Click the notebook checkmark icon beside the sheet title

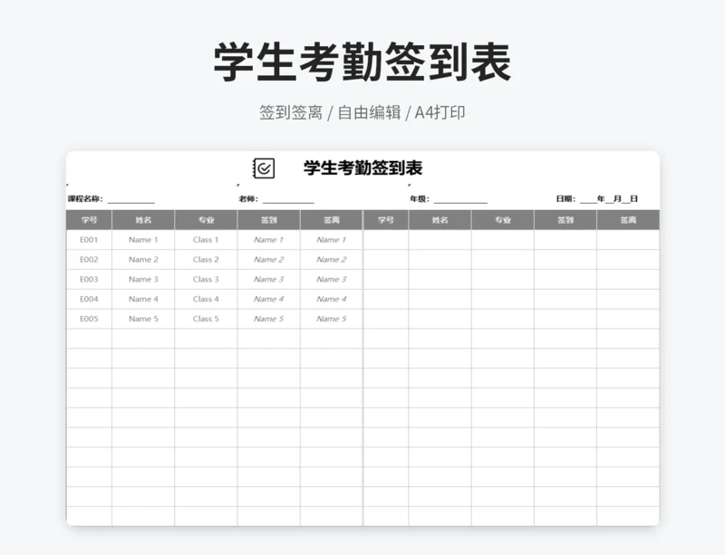pos(264,168)
